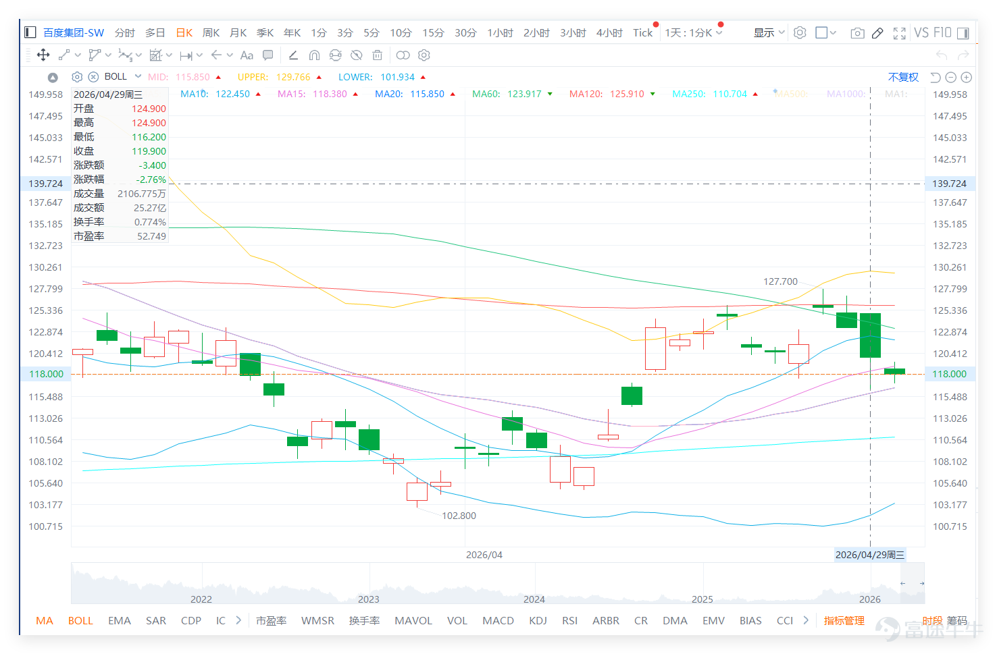The height and width of the screenshot is (654, 997).
Task: Collapse the indicator legend triangle button
Action: pyautogui.click(x=53, y=78)
